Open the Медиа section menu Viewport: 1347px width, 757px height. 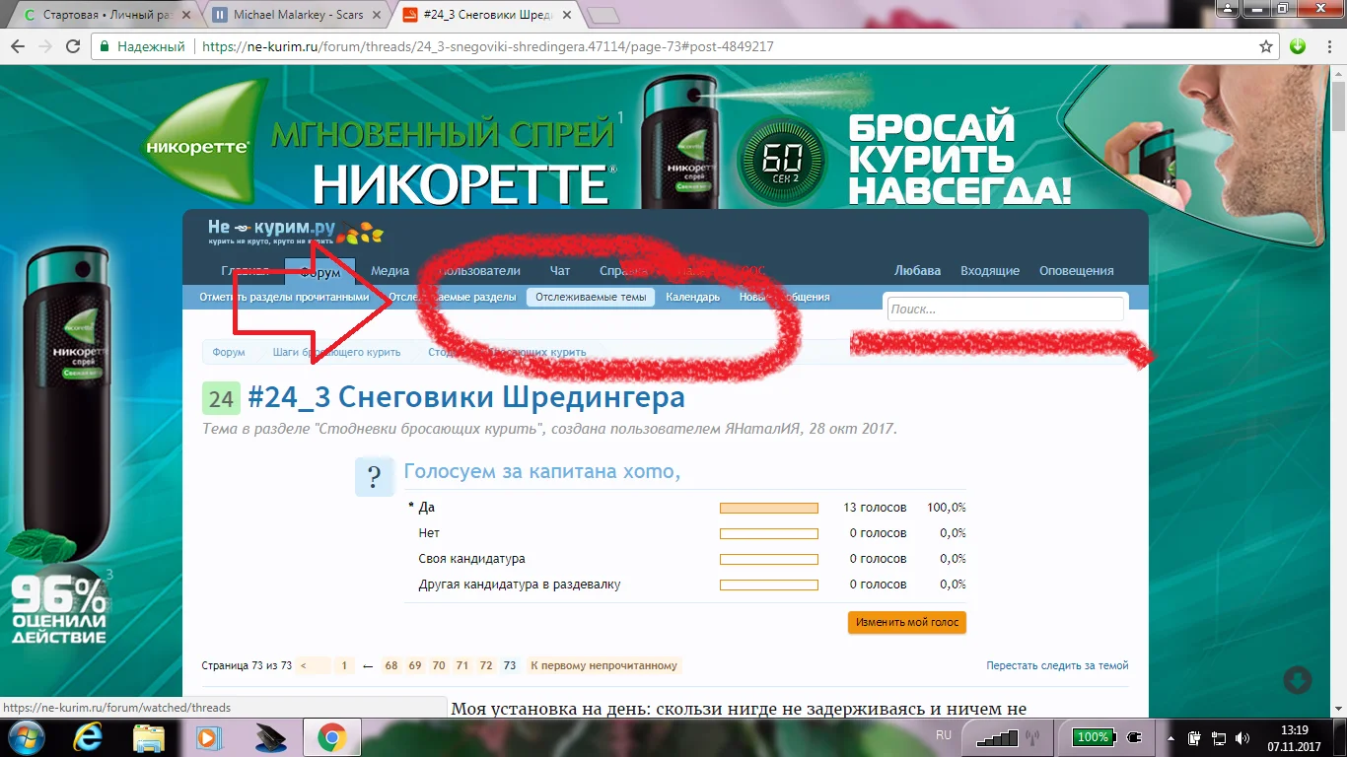click(x=390, y=269)
